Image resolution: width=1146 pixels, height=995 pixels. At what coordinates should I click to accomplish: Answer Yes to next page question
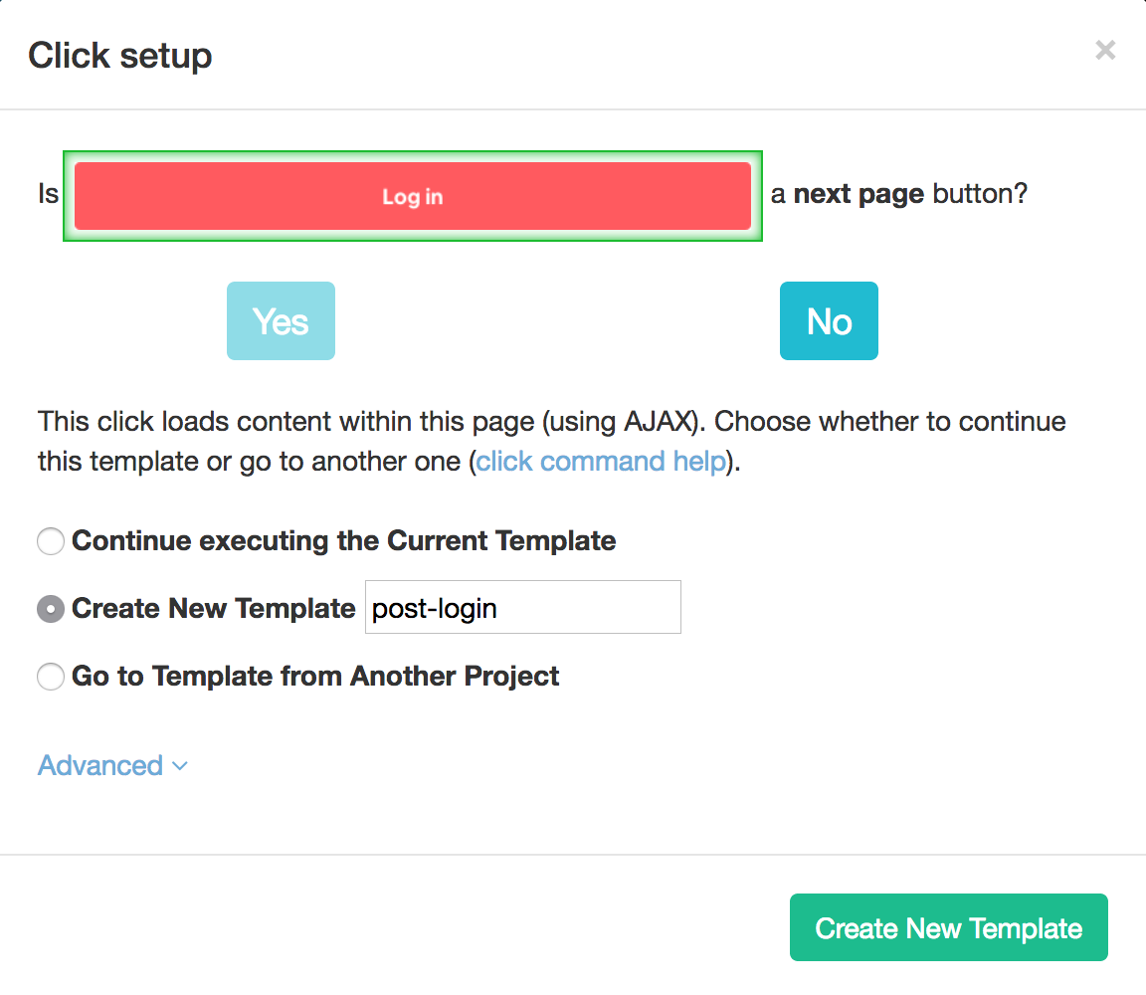point(281,320)
